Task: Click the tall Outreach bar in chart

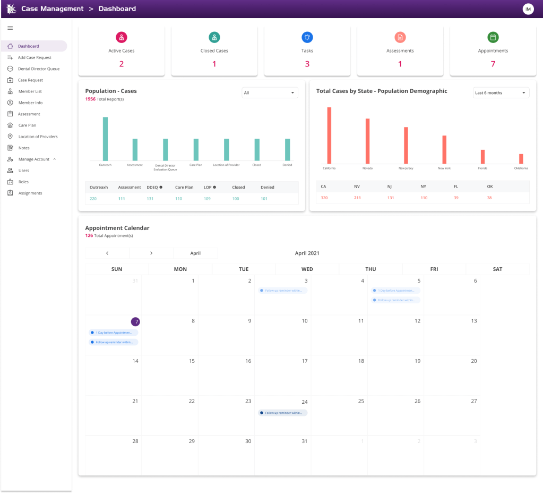Action: point(105,139)
